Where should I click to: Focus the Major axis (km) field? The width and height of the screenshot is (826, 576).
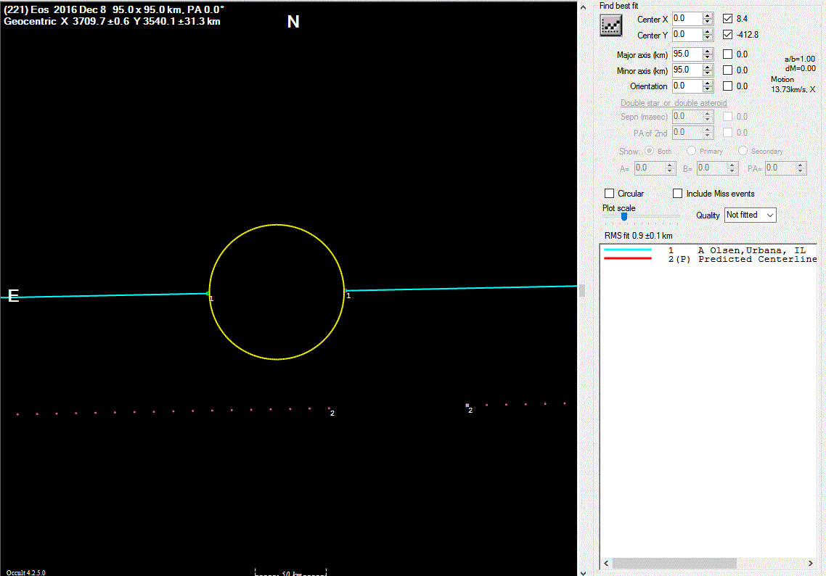coord(687,54)
